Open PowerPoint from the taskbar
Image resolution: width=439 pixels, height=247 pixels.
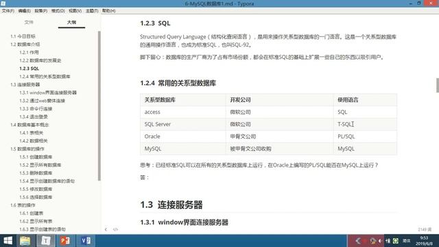pos(65,241)
